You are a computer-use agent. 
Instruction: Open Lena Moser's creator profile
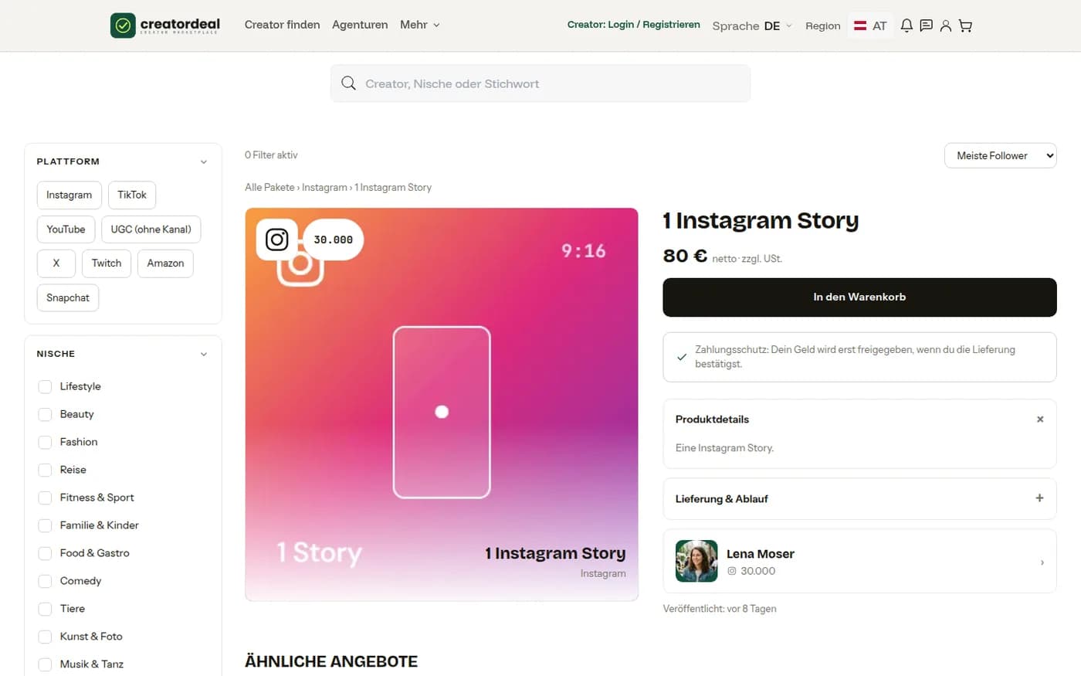(x=859, y=562)
